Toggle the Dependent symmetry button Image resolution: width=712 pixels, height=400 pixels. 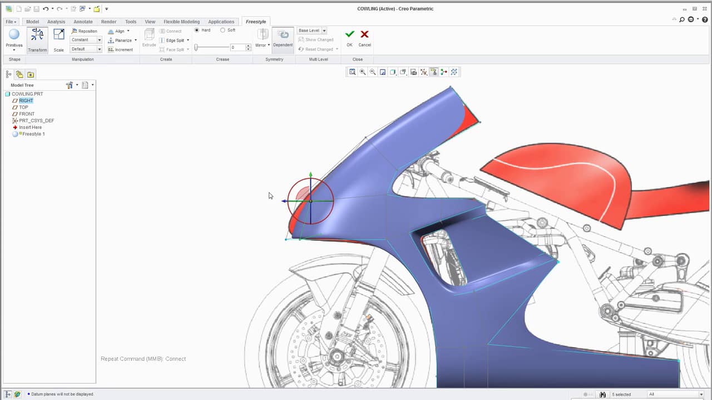pos(283,38)
